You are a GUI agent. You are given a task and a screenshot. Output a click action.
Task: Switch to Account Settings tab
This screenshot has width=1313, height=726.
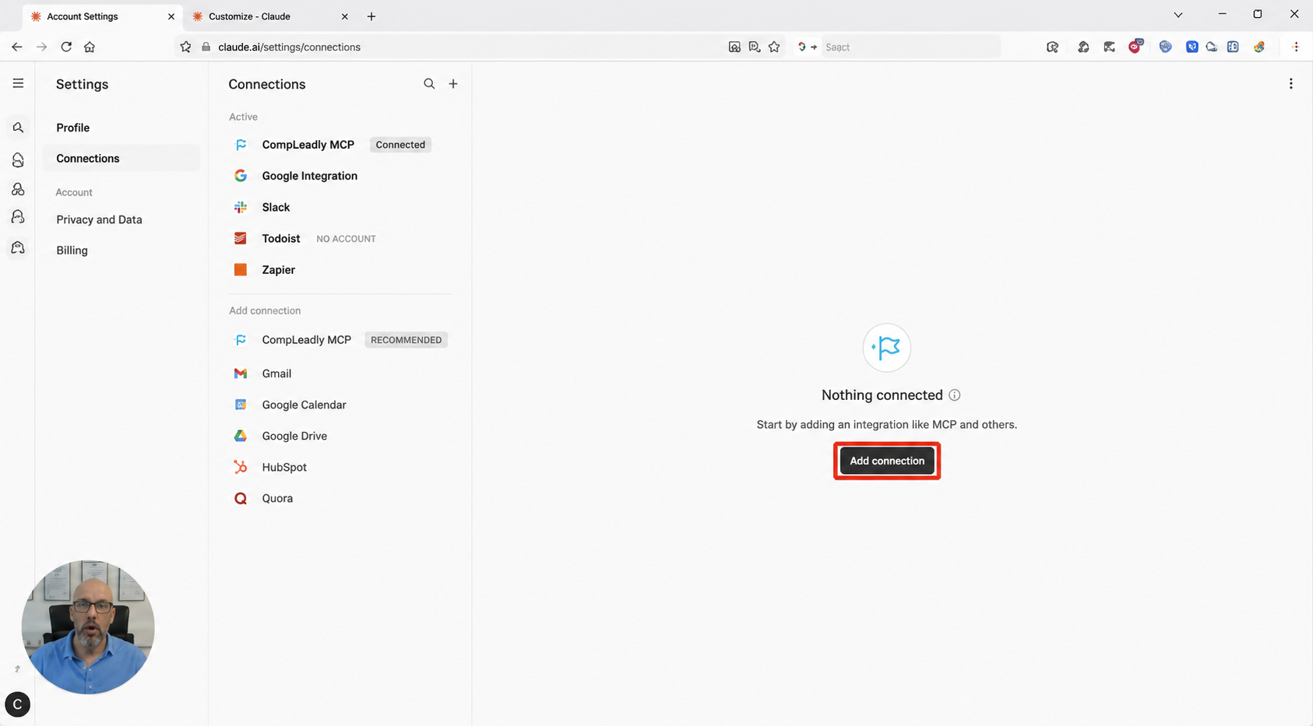click(102, 16)
